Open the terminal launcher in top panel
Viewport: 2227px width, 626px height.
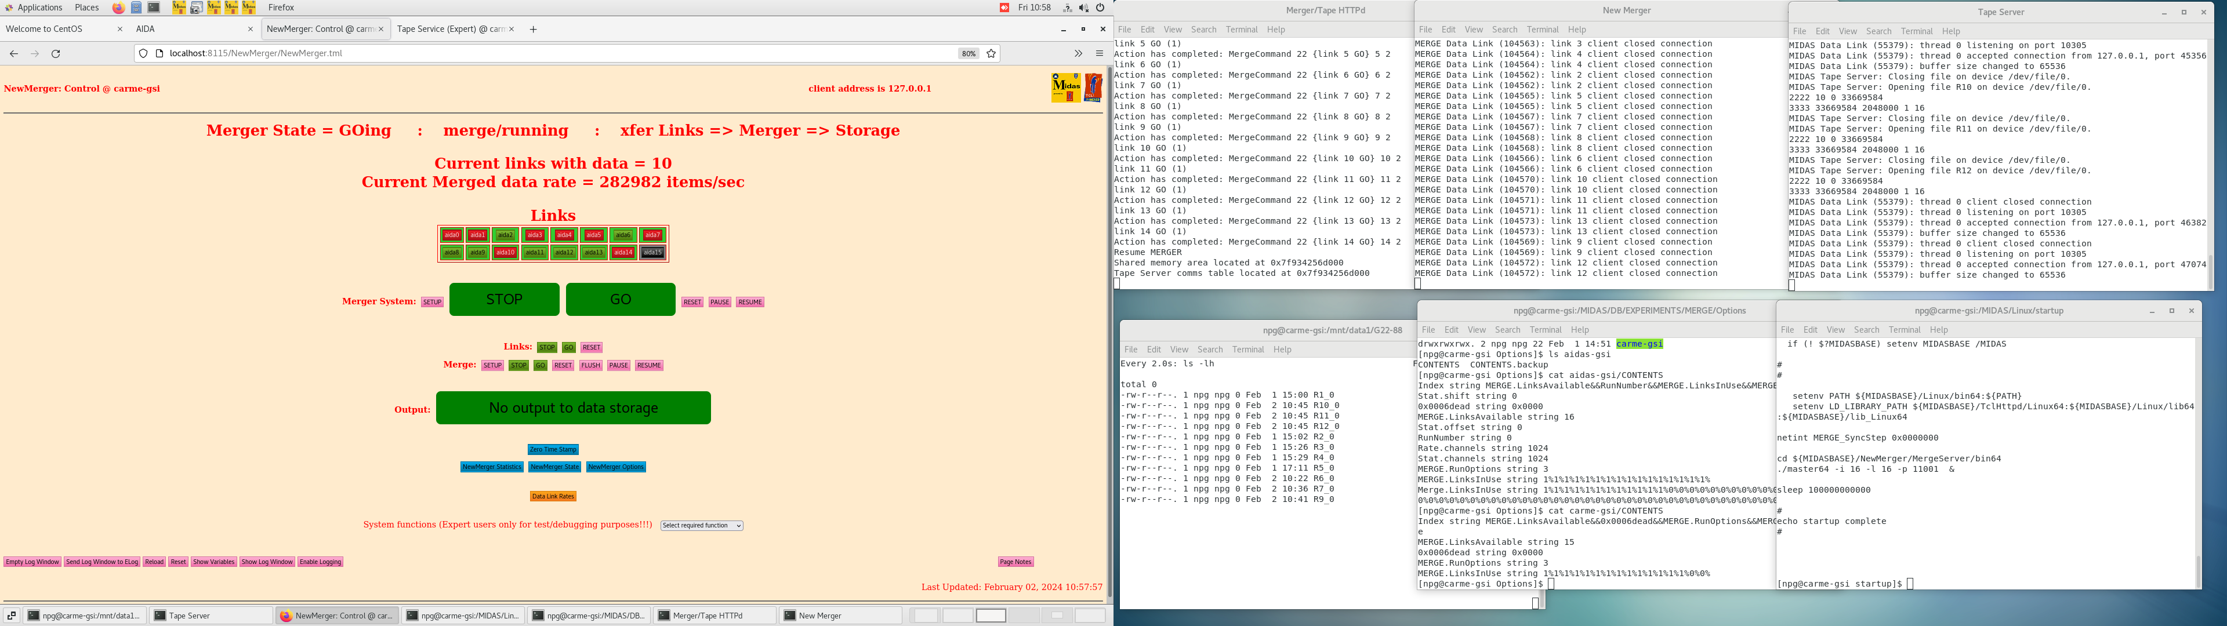154,8
